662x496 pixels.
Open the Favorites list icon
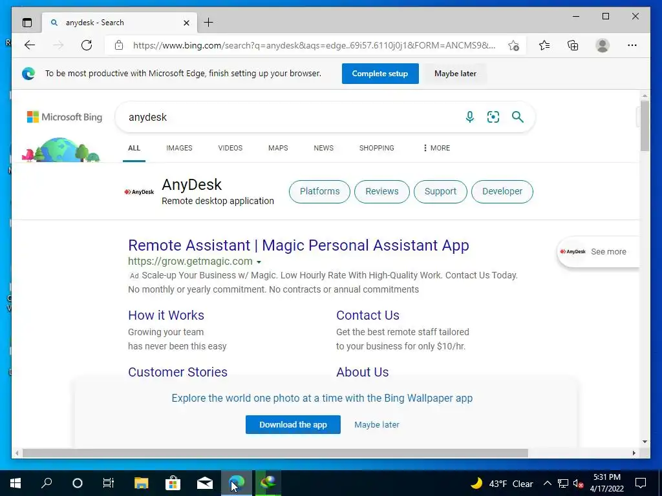tap(544, 45)
